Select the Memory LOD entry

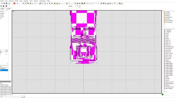click(168, 16)
